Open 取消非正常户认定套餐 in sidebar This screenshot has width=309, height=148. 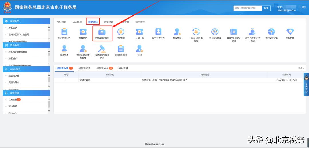19,35
